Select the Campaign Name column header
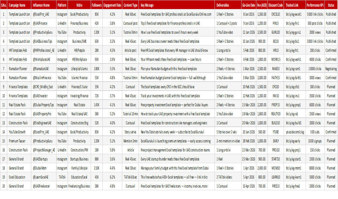 click(19, 5)
